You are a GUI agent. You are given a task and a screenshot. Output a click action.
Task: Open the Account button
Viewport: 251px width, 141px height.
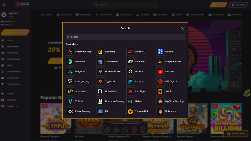click(238, 5)
